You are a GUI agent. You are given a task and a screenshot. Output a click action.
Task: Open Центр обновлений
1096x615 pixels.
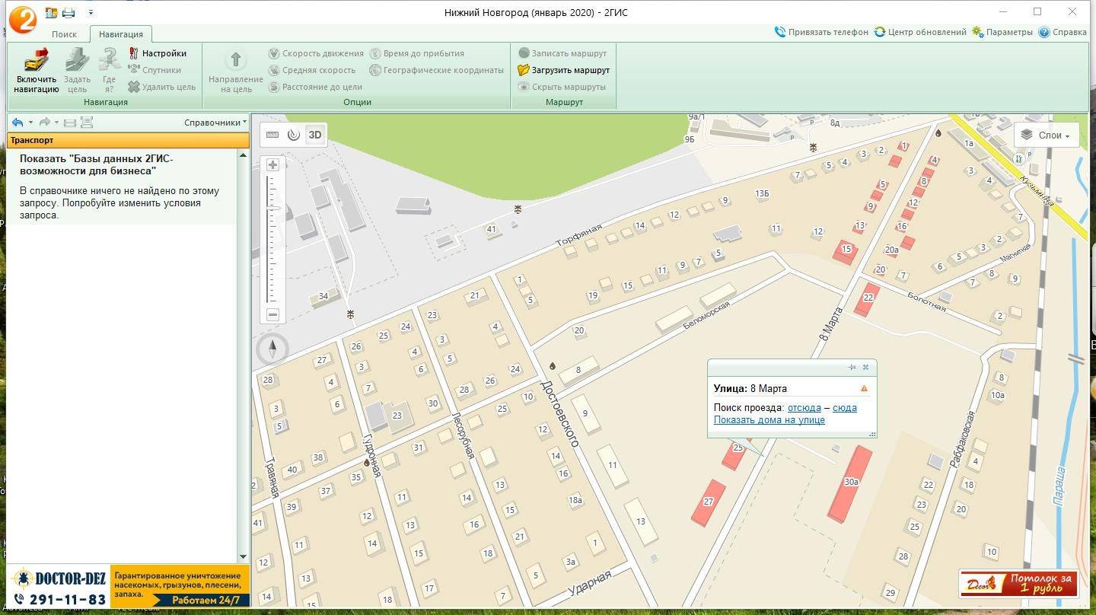pos(920,32)
